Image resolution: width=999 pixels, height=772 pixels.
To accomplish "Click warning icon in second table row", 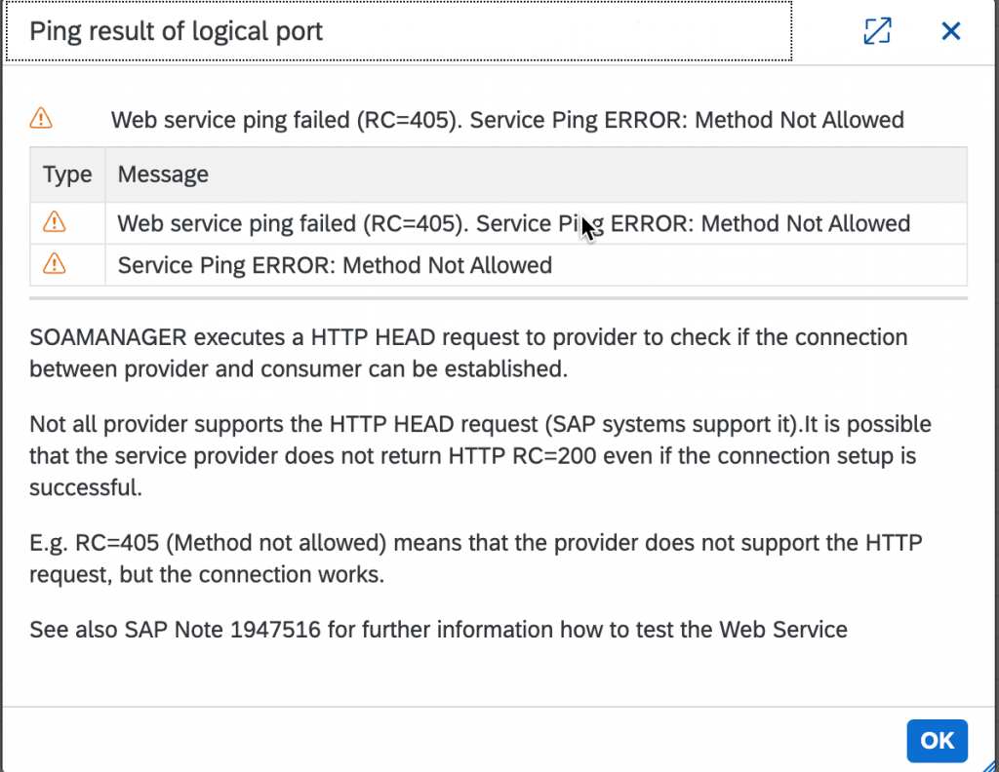I will pyautogui.click(x=55, y=263).
